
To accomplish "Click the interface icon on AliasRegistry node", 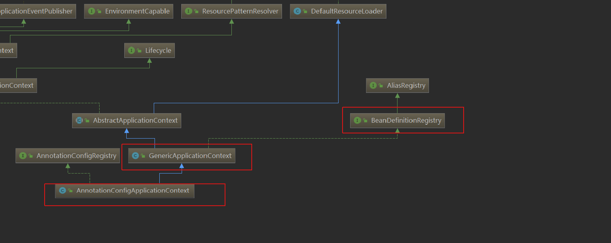I will (373, 85).
